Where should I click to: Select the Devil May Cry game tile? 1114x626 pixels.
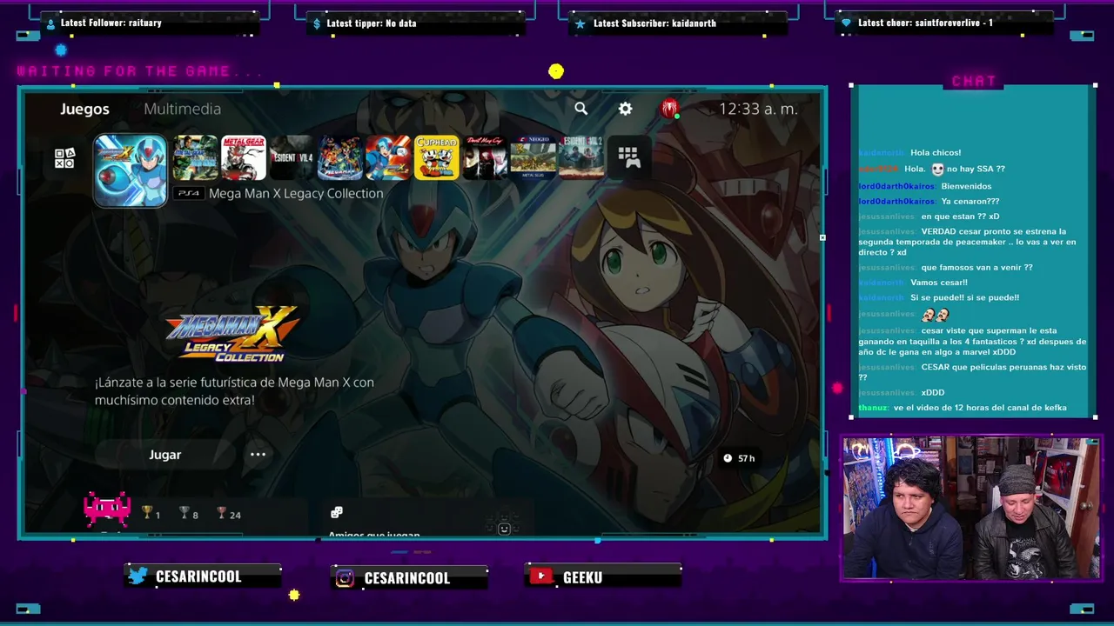point(485,157)
